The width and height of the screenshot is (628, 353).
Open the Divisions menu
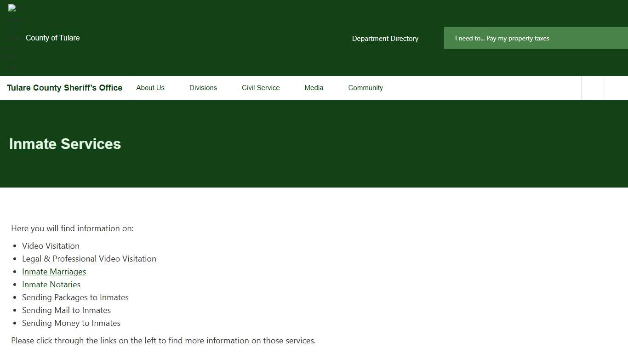coord(203,88)
